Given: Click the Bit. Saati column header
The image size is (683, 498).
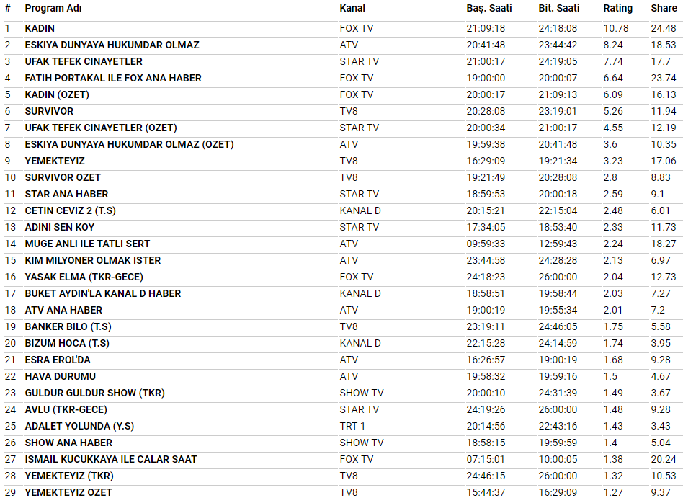Looking at the screenshot, I should click(x=561, y=8).
